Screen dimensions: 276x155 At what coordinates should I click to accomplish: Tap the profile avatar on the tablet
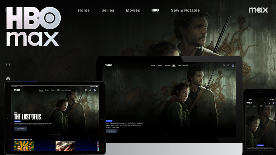coord(95,90)
